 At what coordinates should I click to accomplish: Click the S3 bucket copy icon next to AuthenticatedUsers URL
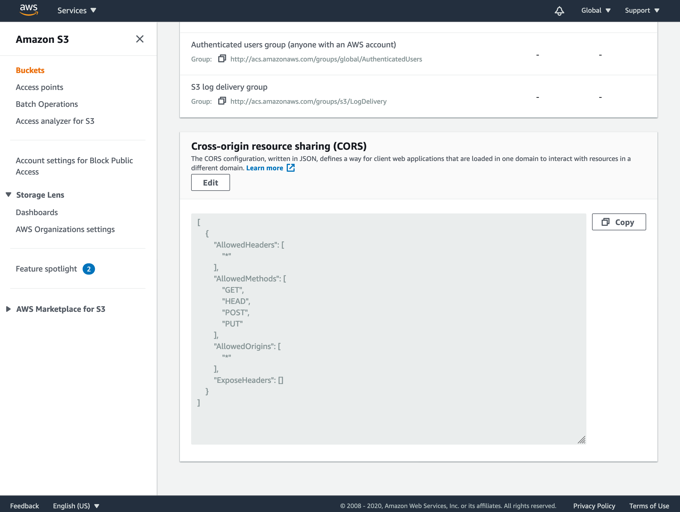(x=222, y=59)
